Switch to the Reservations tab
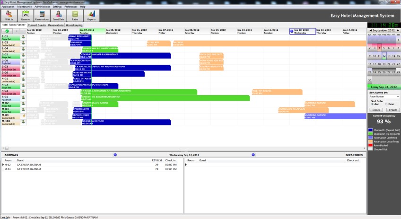Screen dimensions: 401x219 [x=56, y=25]
